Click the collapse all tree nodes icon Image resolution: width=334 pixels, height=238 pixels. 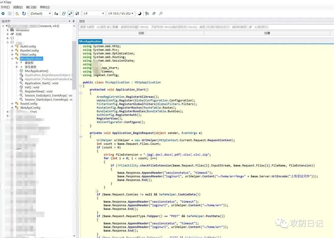(154, 14)
